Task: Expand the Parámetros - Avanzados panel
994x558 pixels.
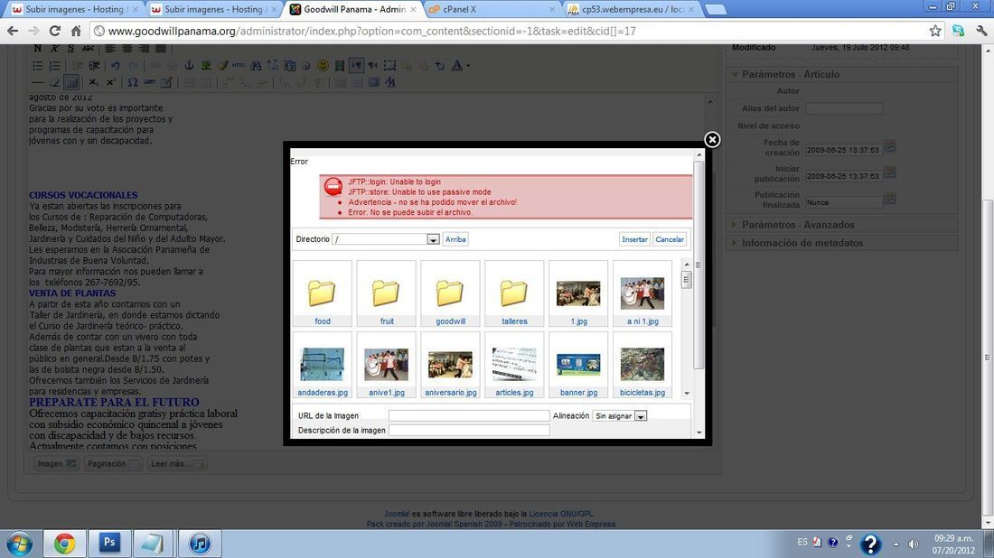Action: click(x=842, y=225)
